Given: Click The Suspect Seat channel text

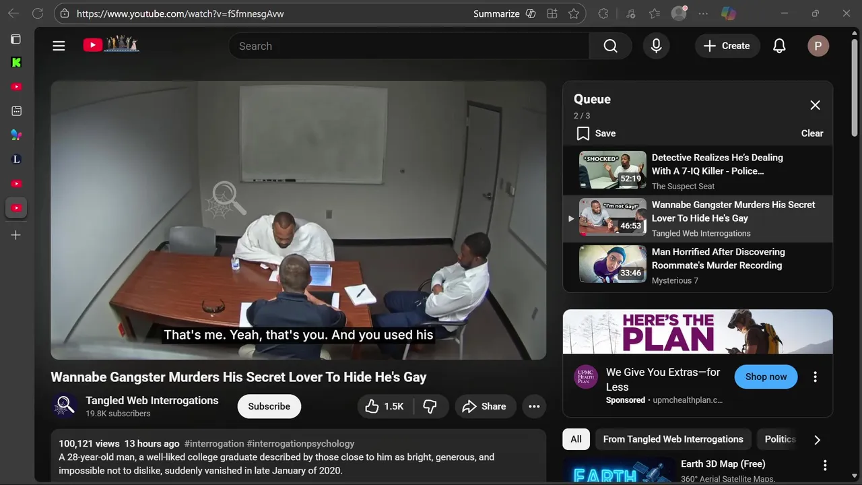Looking at the screenshot, I should (x=683, y=186).
